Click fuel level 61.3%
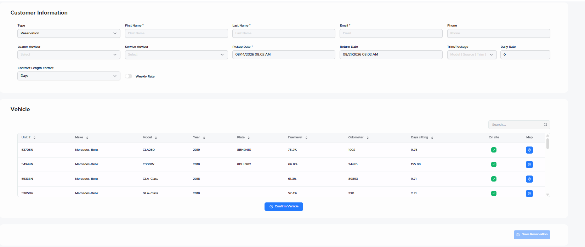The width and height of the screenshot is (585, 247). point(292,179)
